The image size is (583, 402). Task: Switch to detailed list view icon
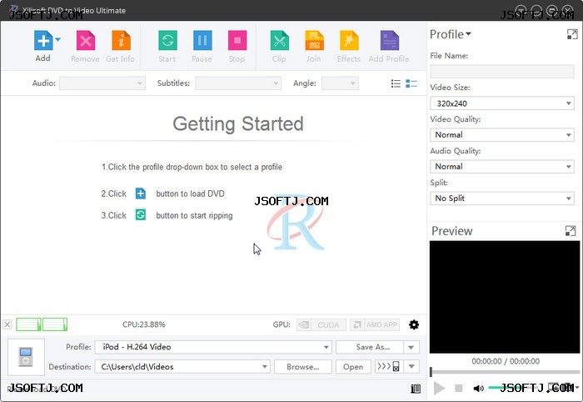(x=411, y=83)
